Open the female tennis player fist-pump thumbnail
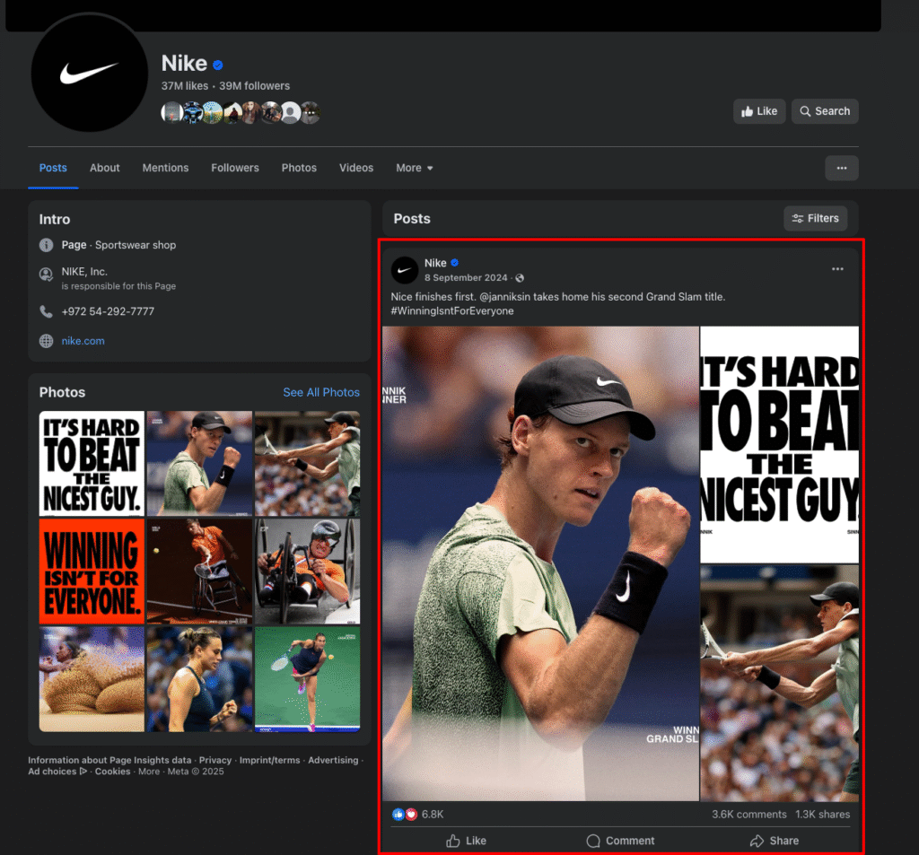The height and width of the screenshot is (855, 919). [x=199, y=679]
